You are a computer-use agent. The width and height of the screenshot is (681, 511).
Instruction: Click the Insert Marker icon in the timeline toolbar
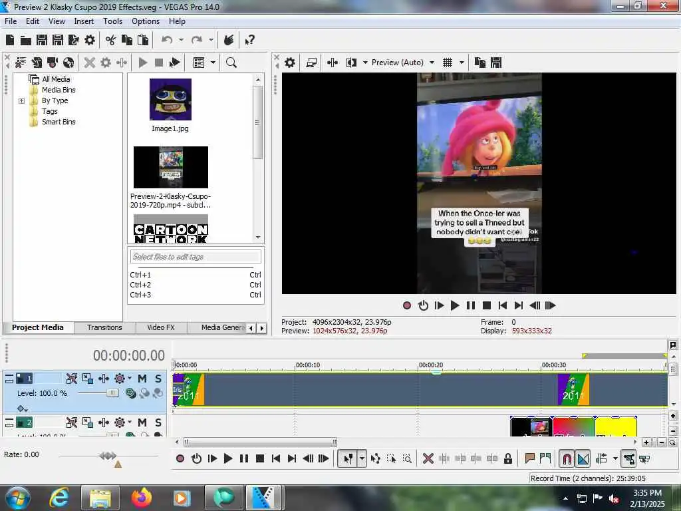(529, 458)
